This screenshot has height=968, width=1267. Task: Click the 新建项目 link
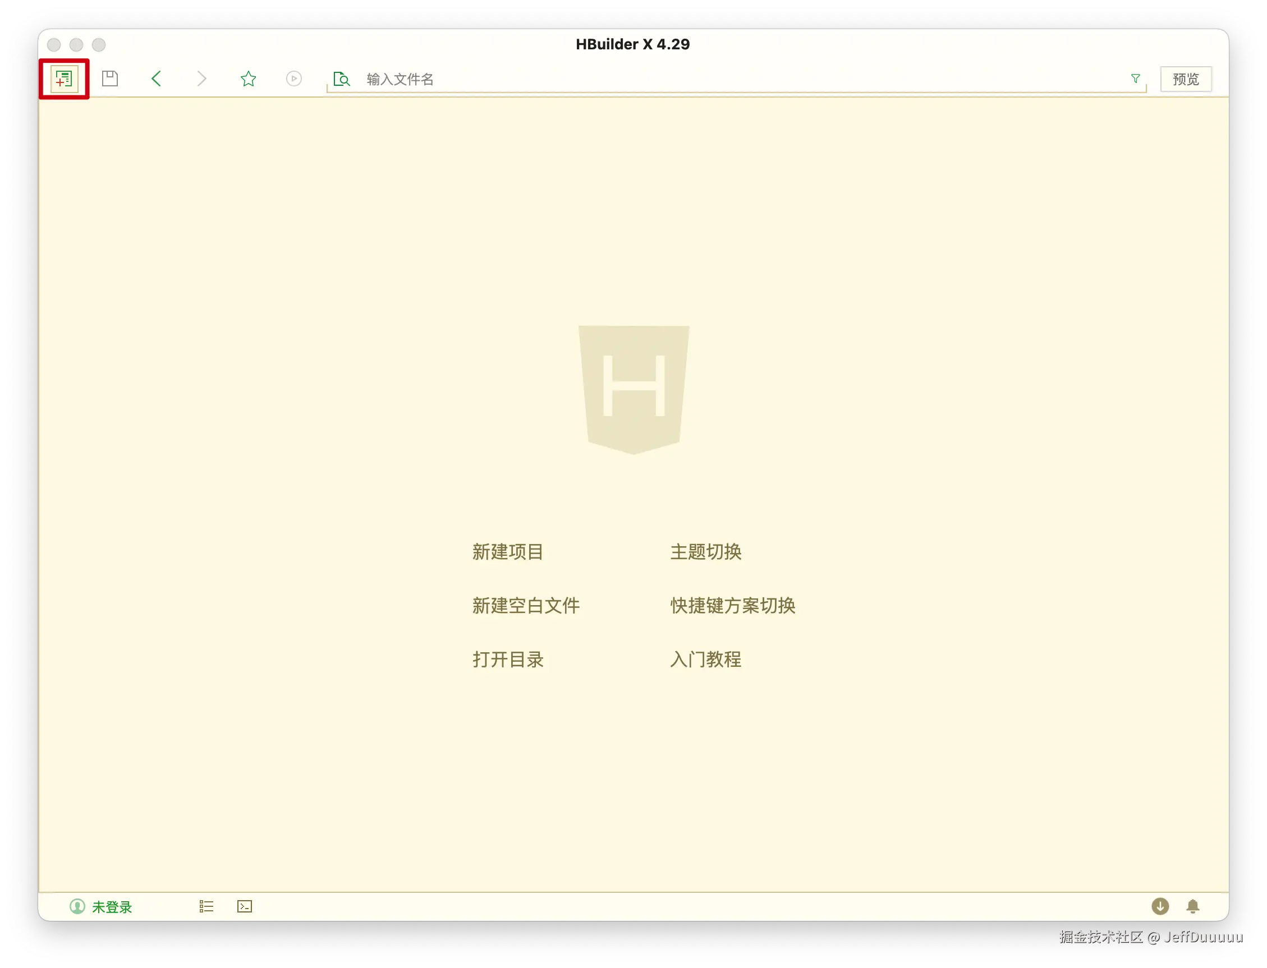pyautogui.click(x=507, y=551)
